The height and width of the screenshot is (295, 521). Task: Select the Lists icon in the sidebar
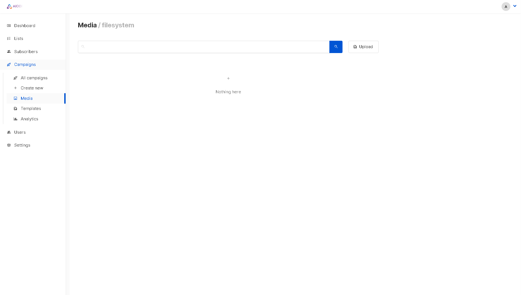pyautogui.click(x=9, y=38)
